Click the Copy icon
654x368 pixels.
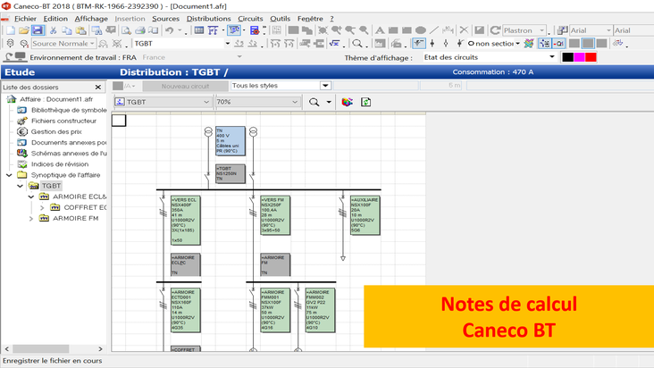[67, 30]
